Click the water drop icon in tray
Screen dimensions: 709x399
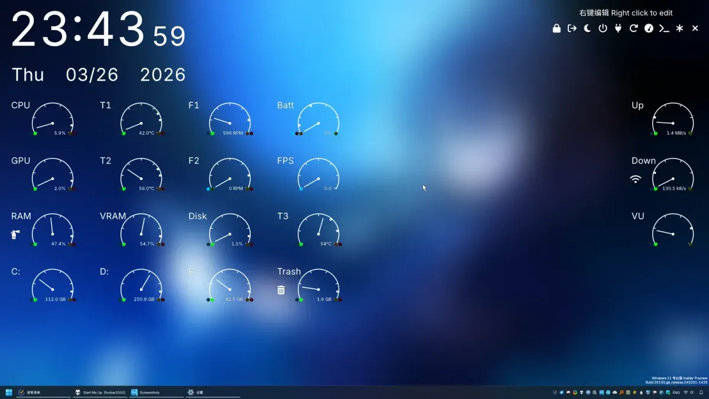(641, 392)
